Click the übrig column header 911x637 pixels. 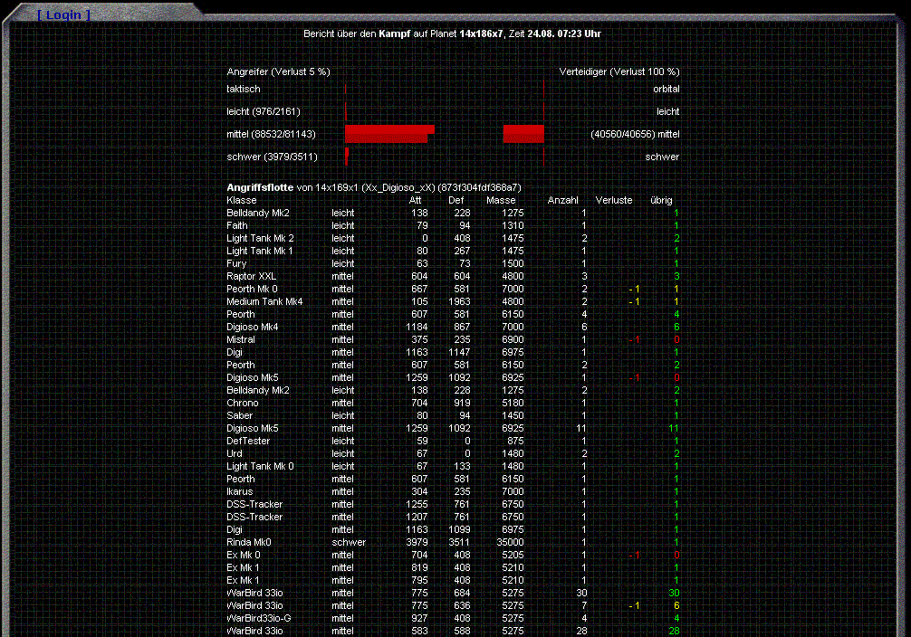tap(661, 200)
